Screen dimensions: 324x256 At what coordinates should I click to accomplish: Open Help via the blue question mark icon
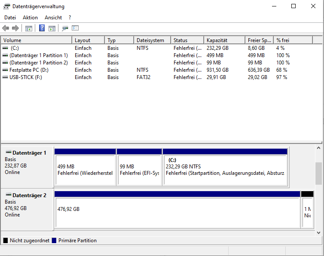[x=42, y=28]
